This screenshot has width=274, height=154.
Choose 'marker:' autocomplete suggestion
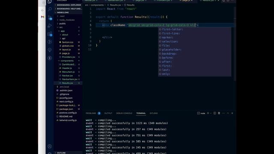pos(194,38)
